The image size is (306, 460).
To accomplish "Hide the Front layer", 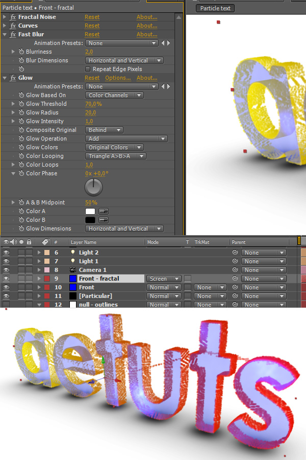I will (6, 287).
